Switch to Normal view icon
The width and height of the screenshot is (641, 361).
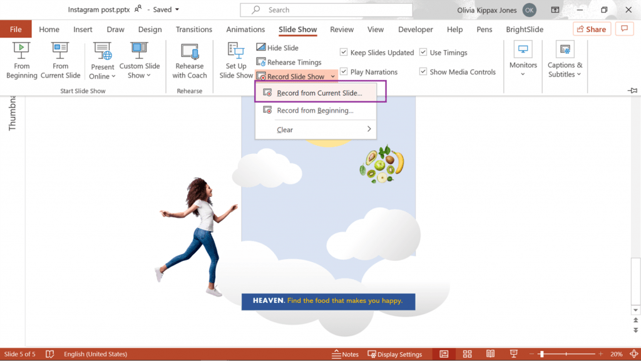pos(444,354)
